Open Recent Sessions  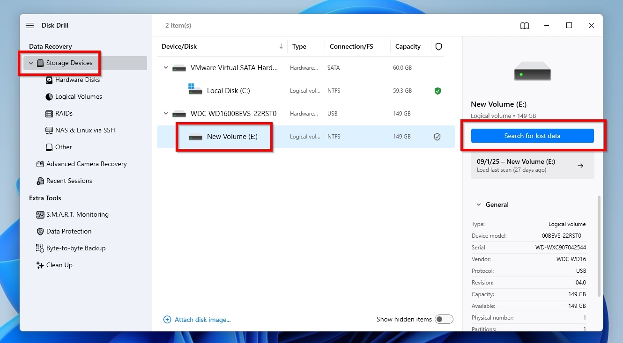[x=69, y=181]
